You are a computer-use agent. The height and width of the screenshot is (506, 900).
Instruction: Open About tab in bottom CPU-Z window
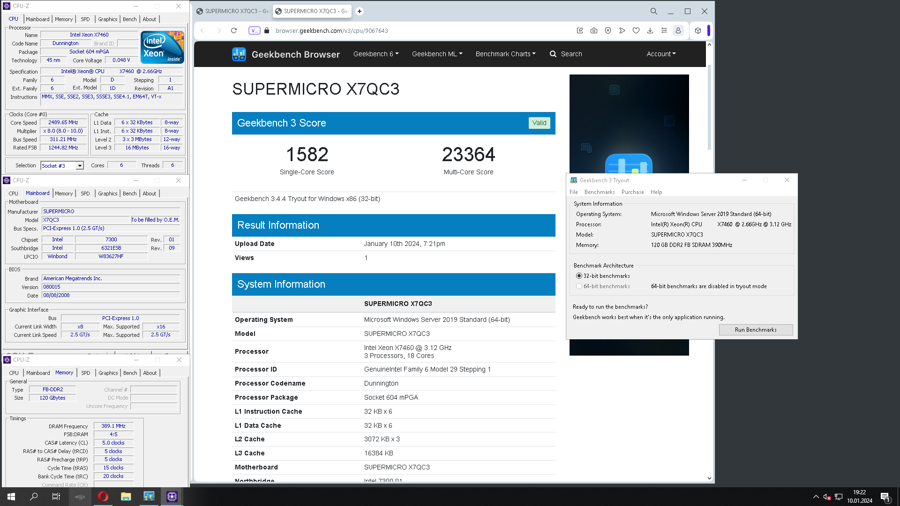coord(150,373)
